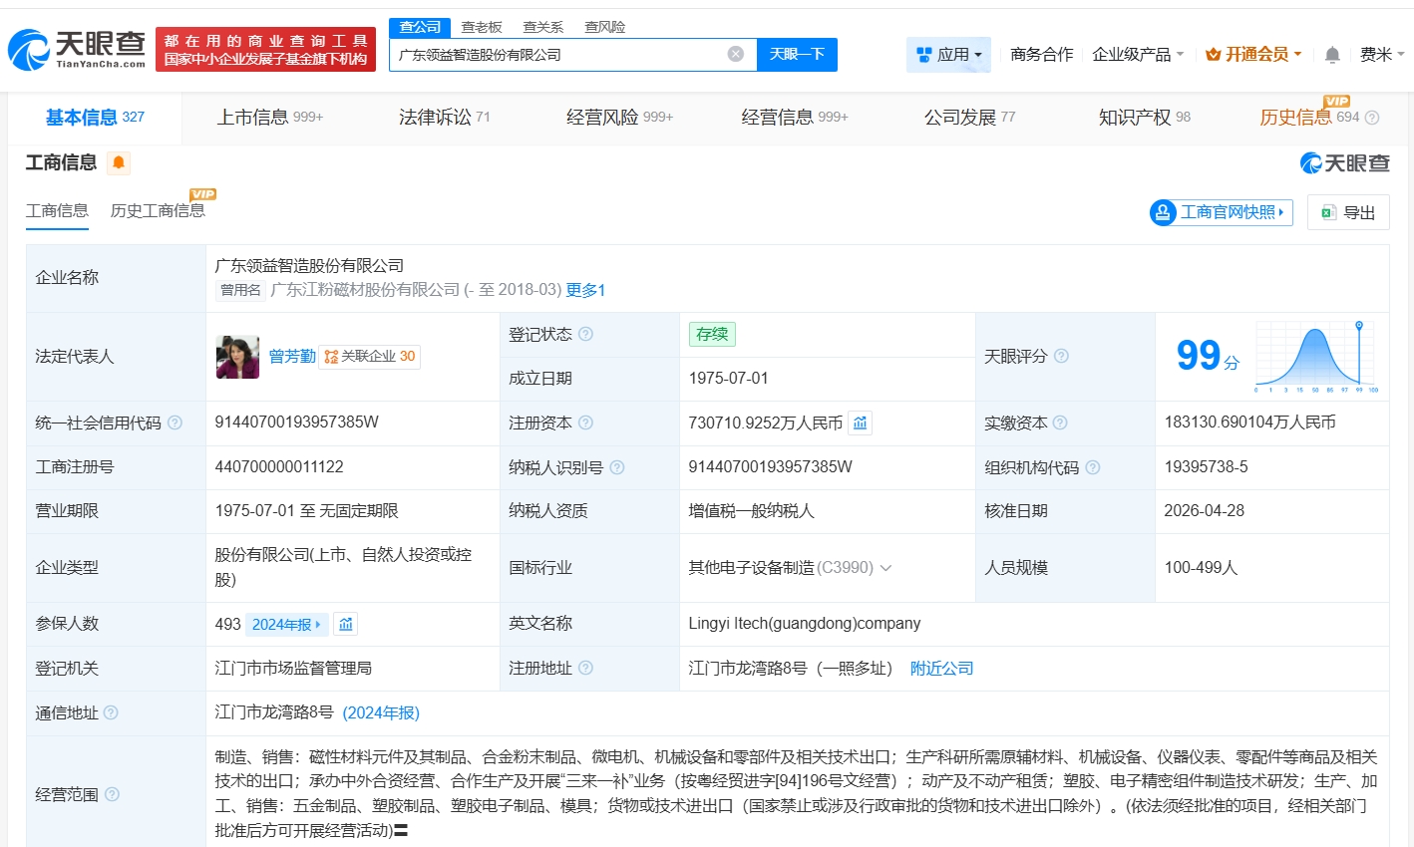Click the 工商官网快照 button
Screen dimensions: 1414x847
coord(1222,212)
